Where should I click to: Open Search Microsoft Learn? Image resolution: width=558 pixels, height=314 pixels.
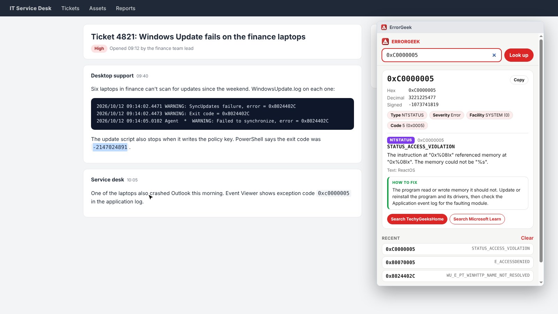tap(477, 219)
